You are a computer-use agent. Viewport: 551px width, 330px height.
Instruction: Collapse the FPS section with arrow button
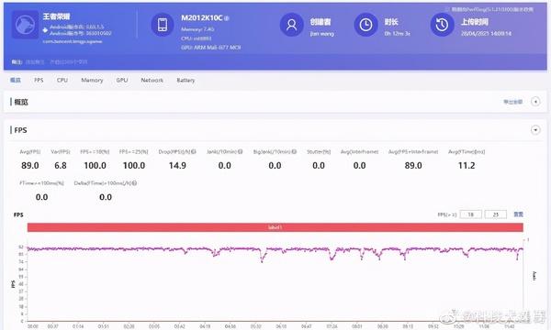[535, 130]
